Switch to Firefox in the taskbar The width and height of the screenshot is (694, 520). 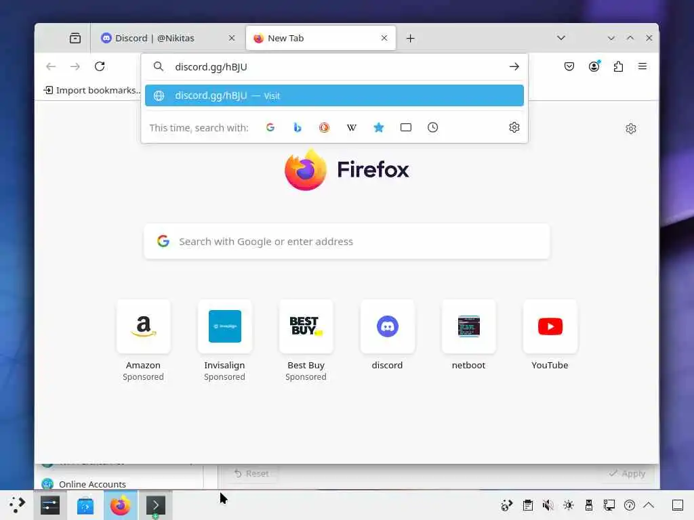coord(121,505)
